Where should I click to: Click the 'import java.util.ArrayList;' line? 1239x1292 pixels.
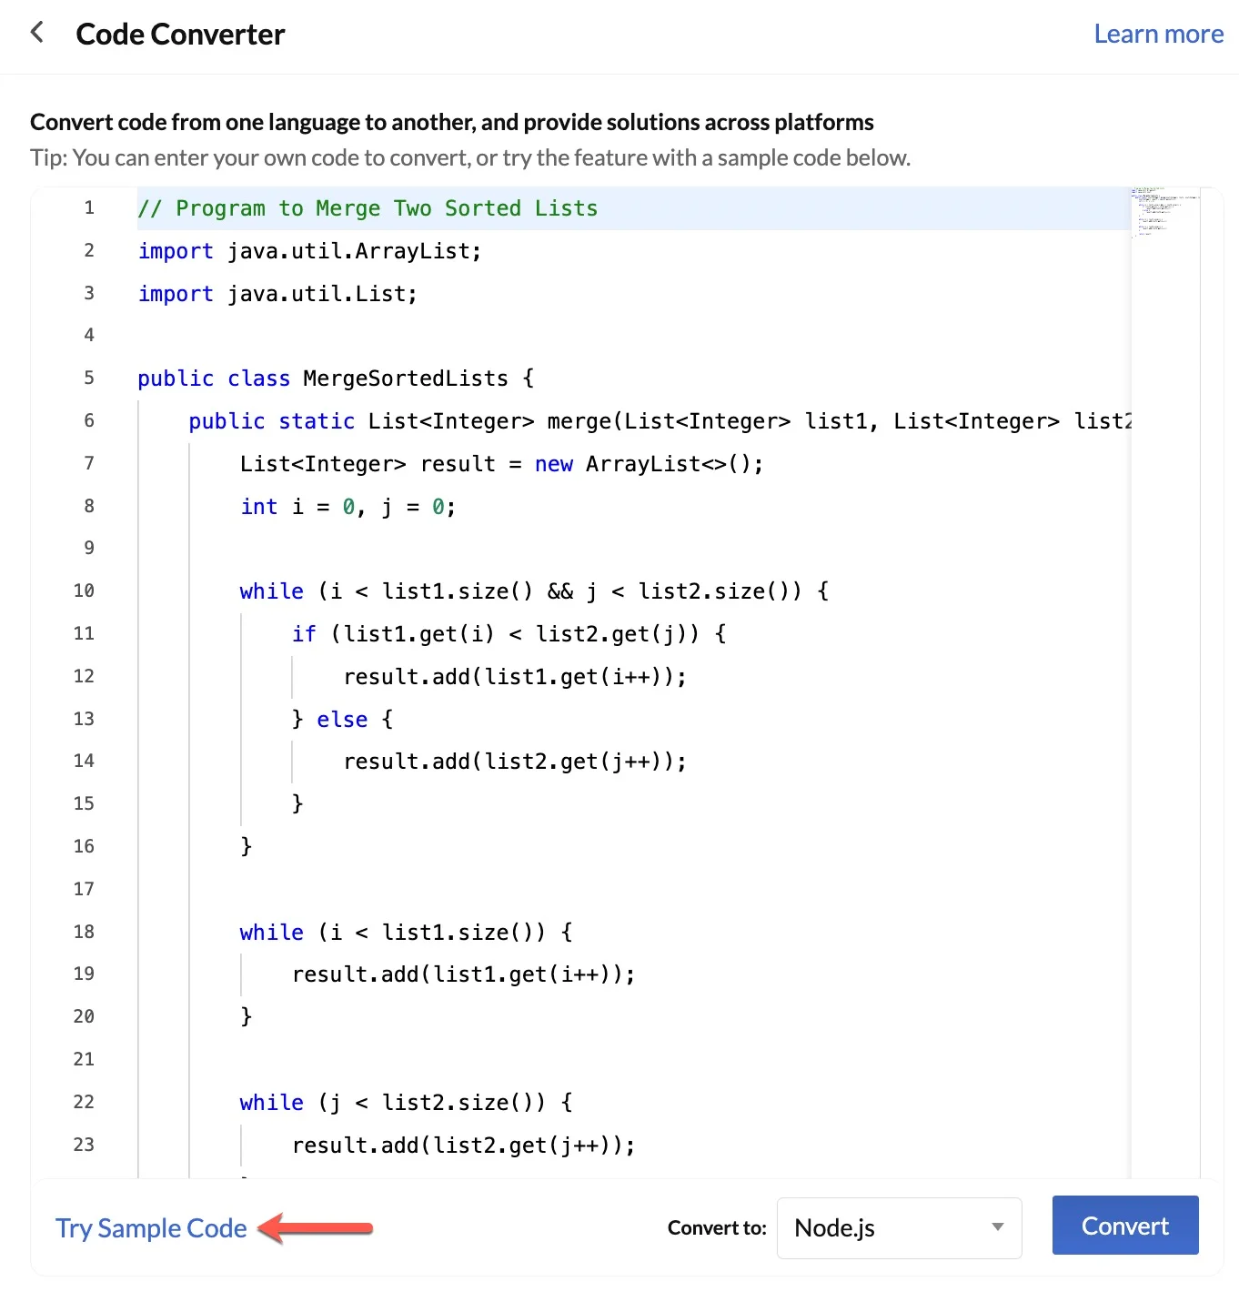(309, 251)
